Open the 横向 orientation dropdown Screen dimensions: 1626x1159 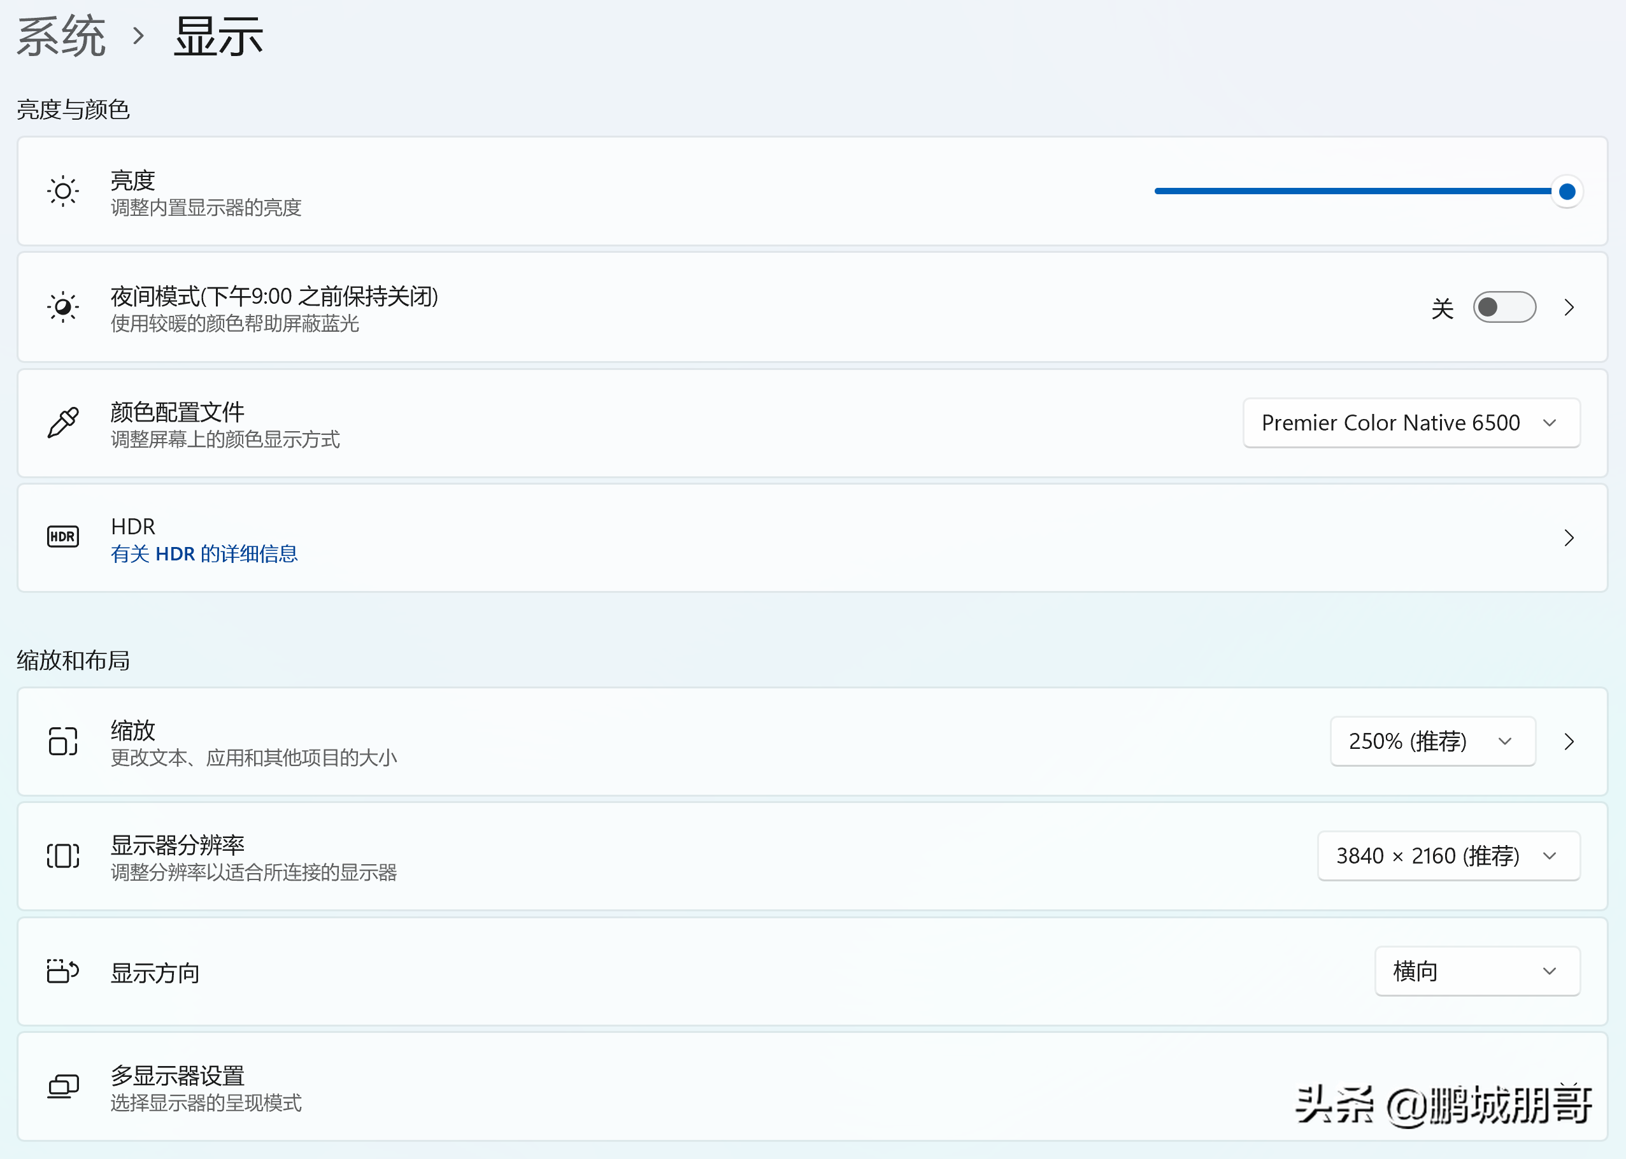(1477, 971)
